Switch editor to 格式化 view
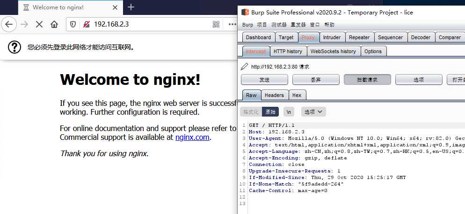 pyautogui.click(x=251, y=112)
